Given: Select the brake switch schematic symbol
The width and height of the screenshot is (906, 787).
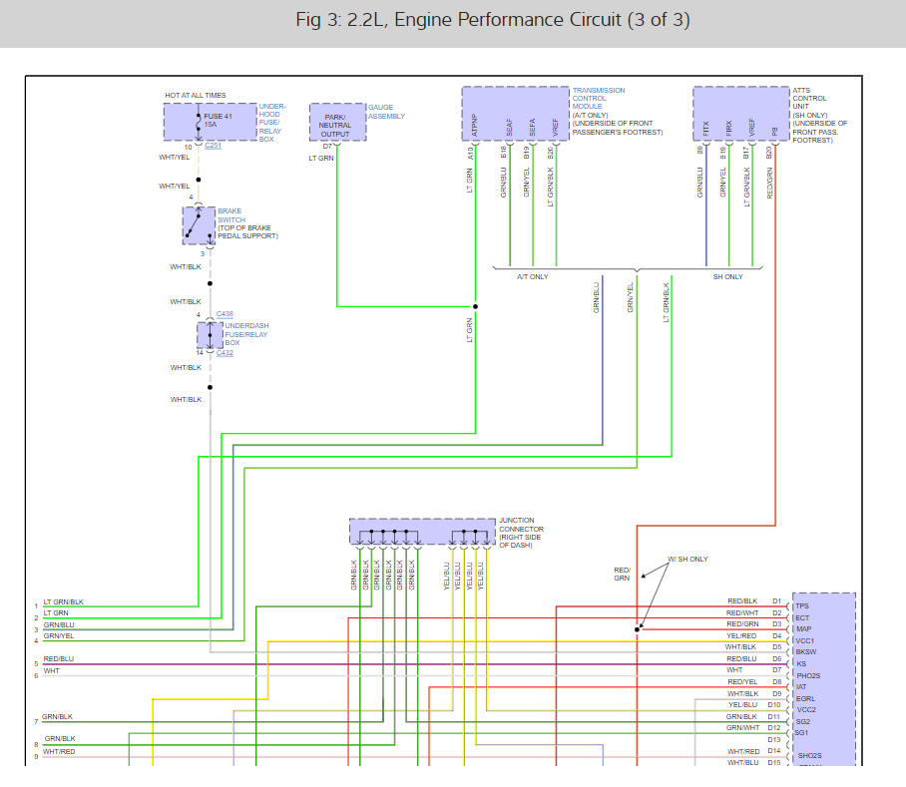Looking at the screenshot, I should point(199,225).
